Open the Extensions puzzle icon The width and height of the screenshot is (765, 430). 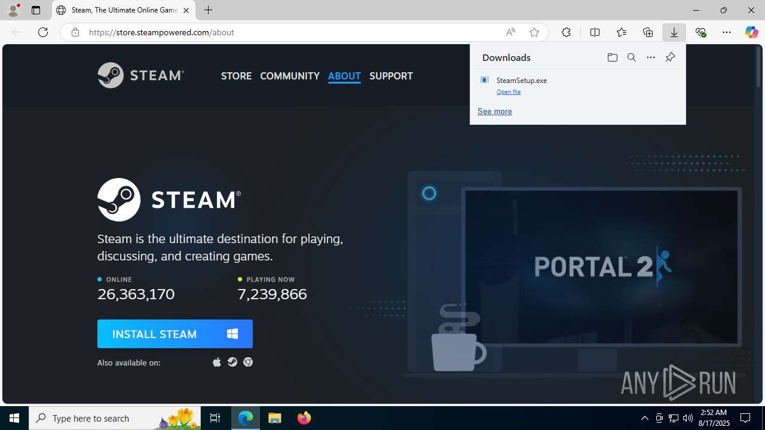click(x=566, y=32)
